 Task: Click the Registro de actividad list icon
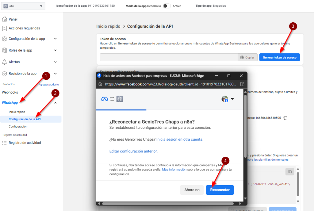[x=4, y=143]
